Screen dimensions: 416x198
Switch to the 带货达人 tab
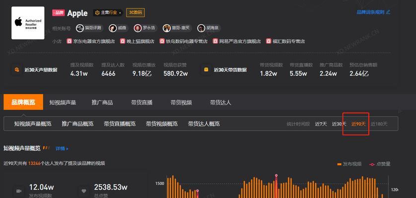(x=221, y=102)
